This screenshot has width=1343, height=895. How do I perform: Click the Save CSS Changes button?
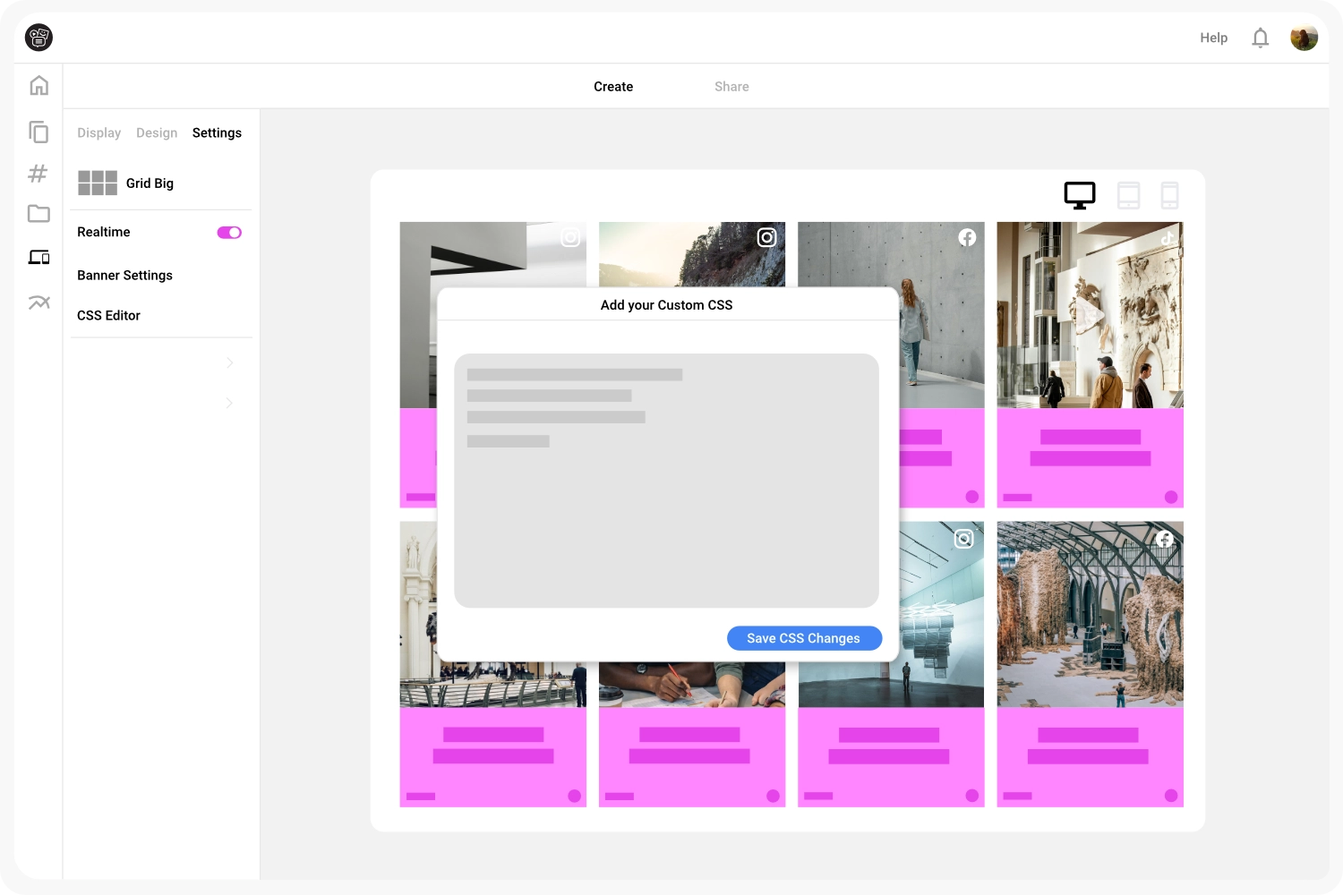(804, 638)
